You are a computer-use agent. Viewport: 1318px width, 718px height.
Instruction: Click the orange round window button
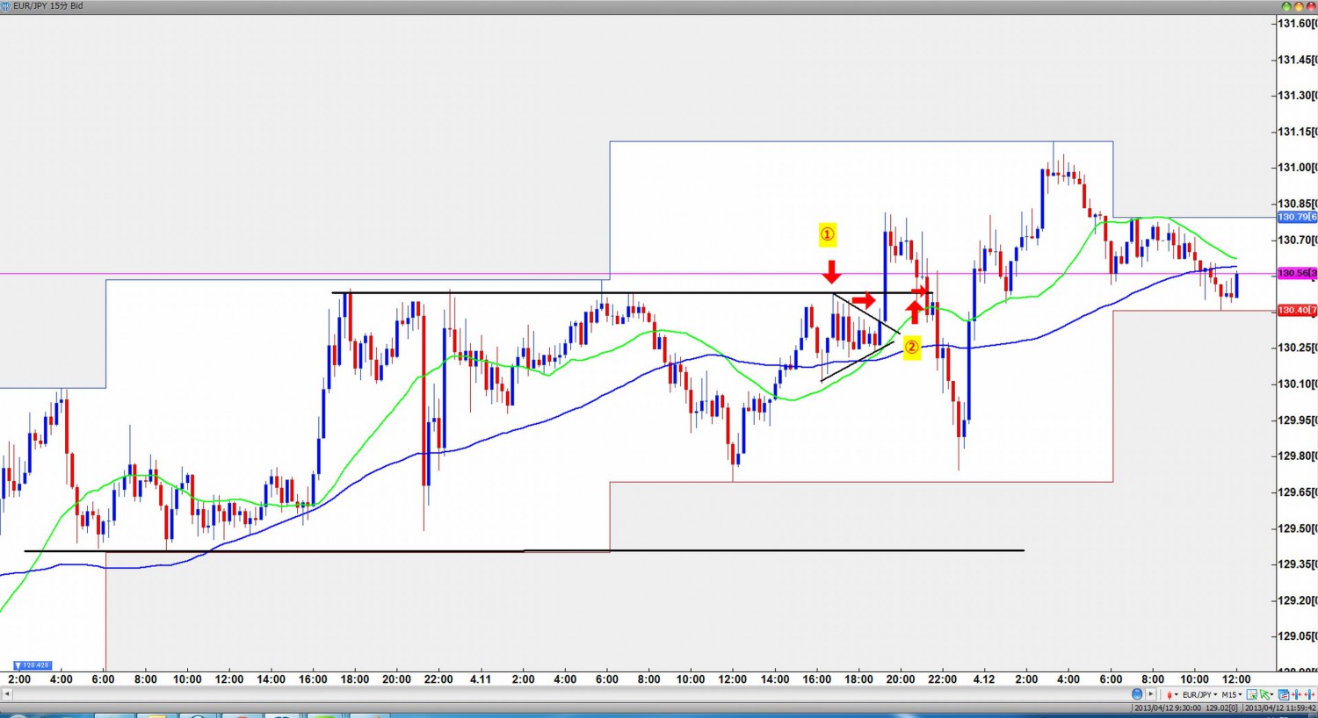[1299, 6]
